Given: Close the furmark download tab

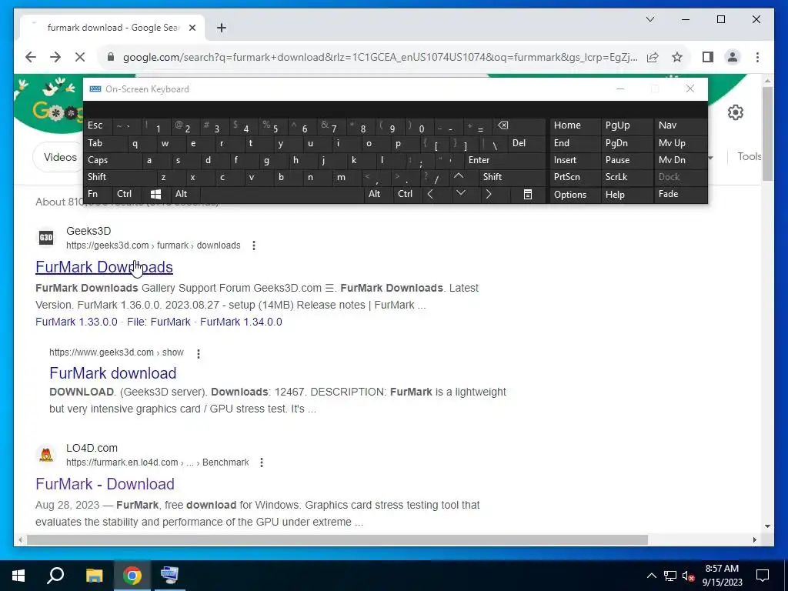Looking at the screenshot, I should click(x=192, y=28).
